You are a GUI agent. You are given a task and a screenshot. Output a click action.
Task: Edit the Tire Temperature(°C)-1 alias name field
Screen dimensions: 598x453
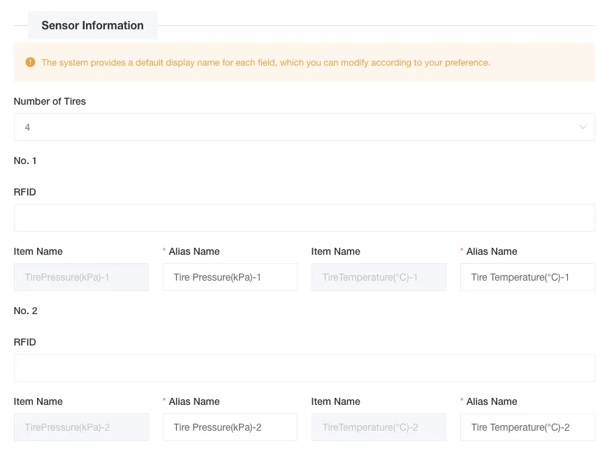tap(527, 277)
